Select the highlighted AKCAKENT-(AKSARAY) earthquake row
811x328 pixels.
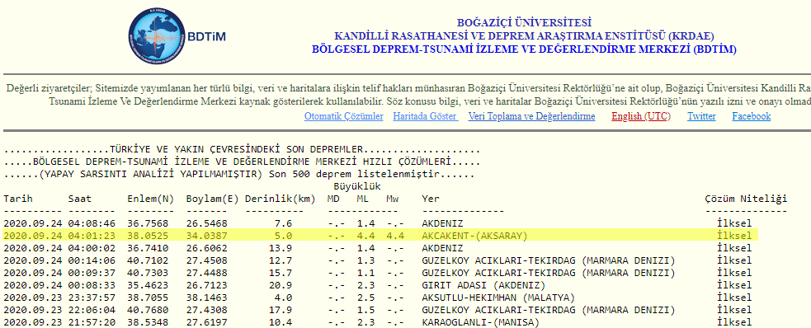pos(380,236)
